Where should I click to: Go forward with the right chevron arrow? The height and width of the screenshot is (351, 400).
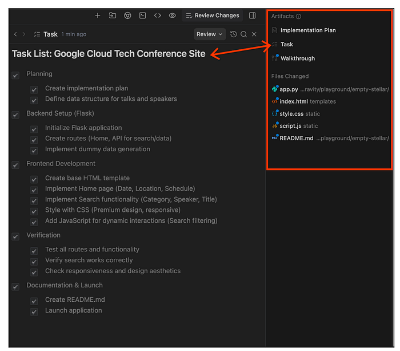tap(24, 34)
